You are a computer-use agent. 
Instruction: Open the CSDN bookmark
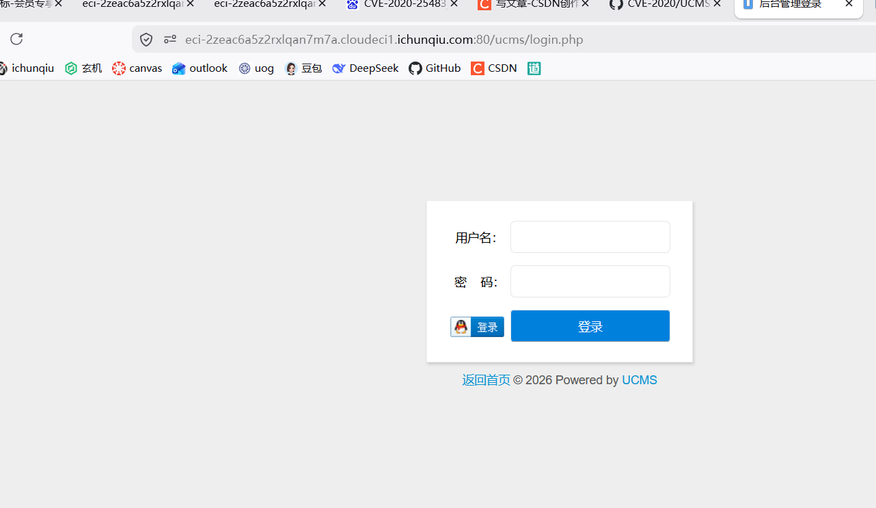coord(494,68)
